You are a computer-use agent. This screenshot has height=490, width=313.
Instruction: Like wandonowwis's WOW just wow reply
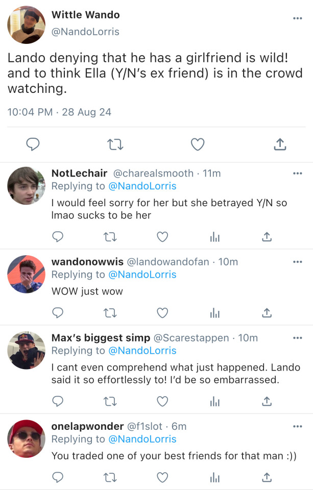[162, 312]
